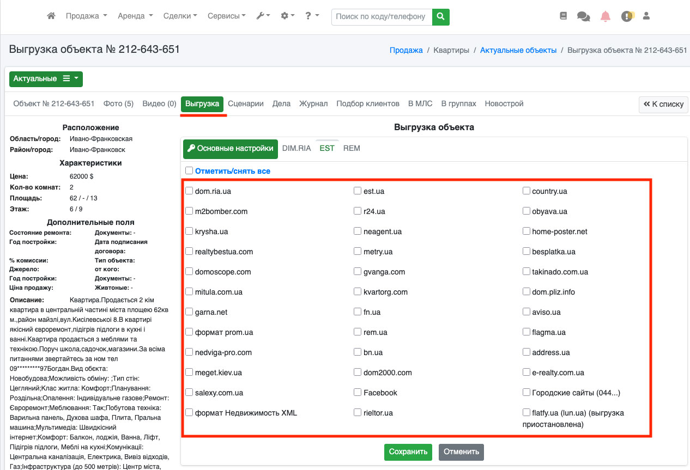Check the krysha.ua box

click(x=189, y=231)
